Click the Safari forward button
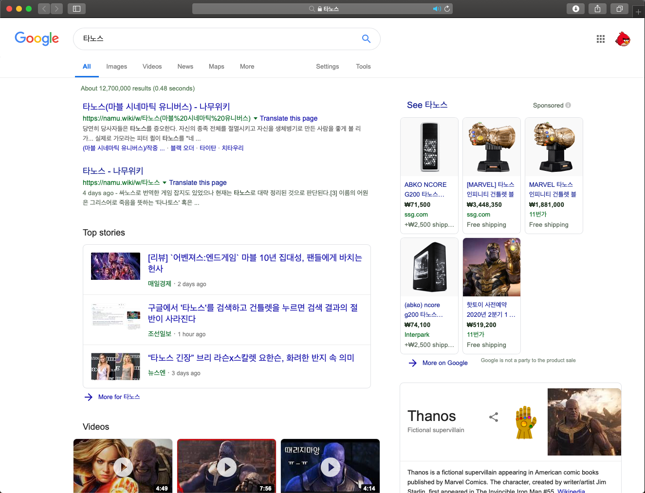This screenshot has width=645, height=493. [x=56, y=9]
